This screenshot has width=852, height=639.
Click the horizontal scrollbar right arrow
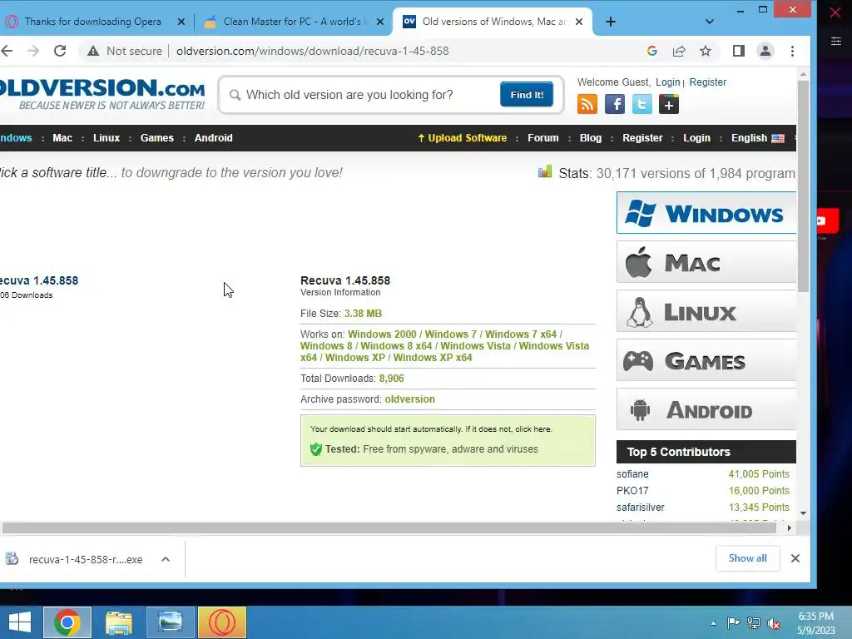pyautogui.click(x=790, y=528)
